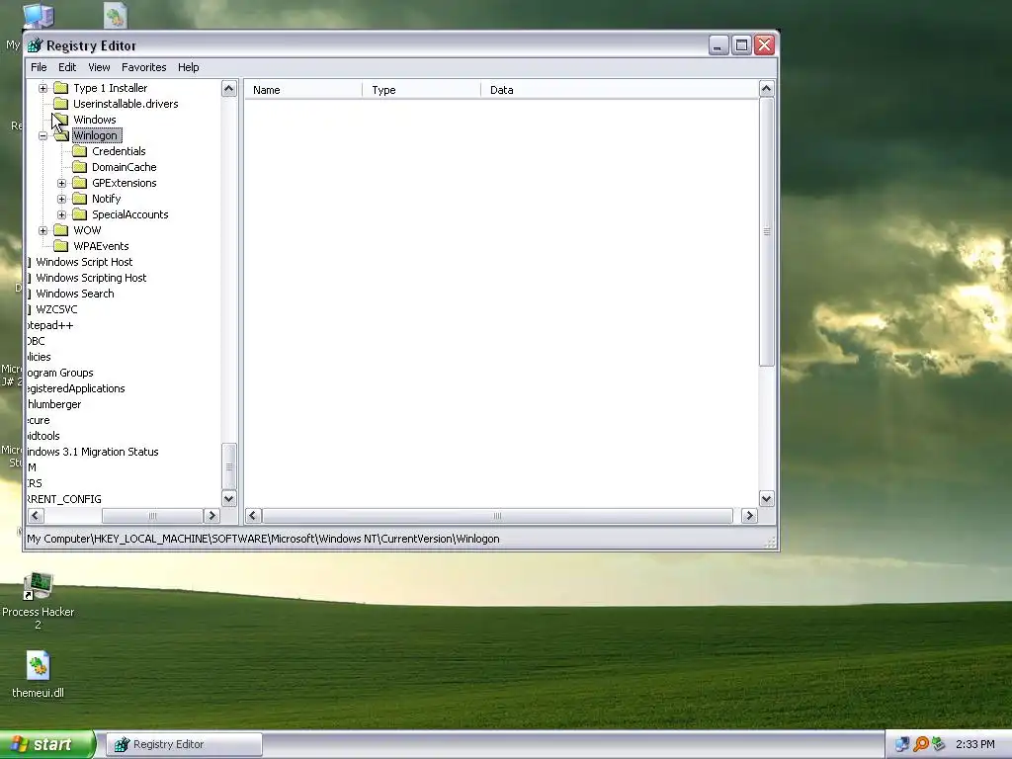Expand the Notify key
1012x759 pixels.
(62, 199)
